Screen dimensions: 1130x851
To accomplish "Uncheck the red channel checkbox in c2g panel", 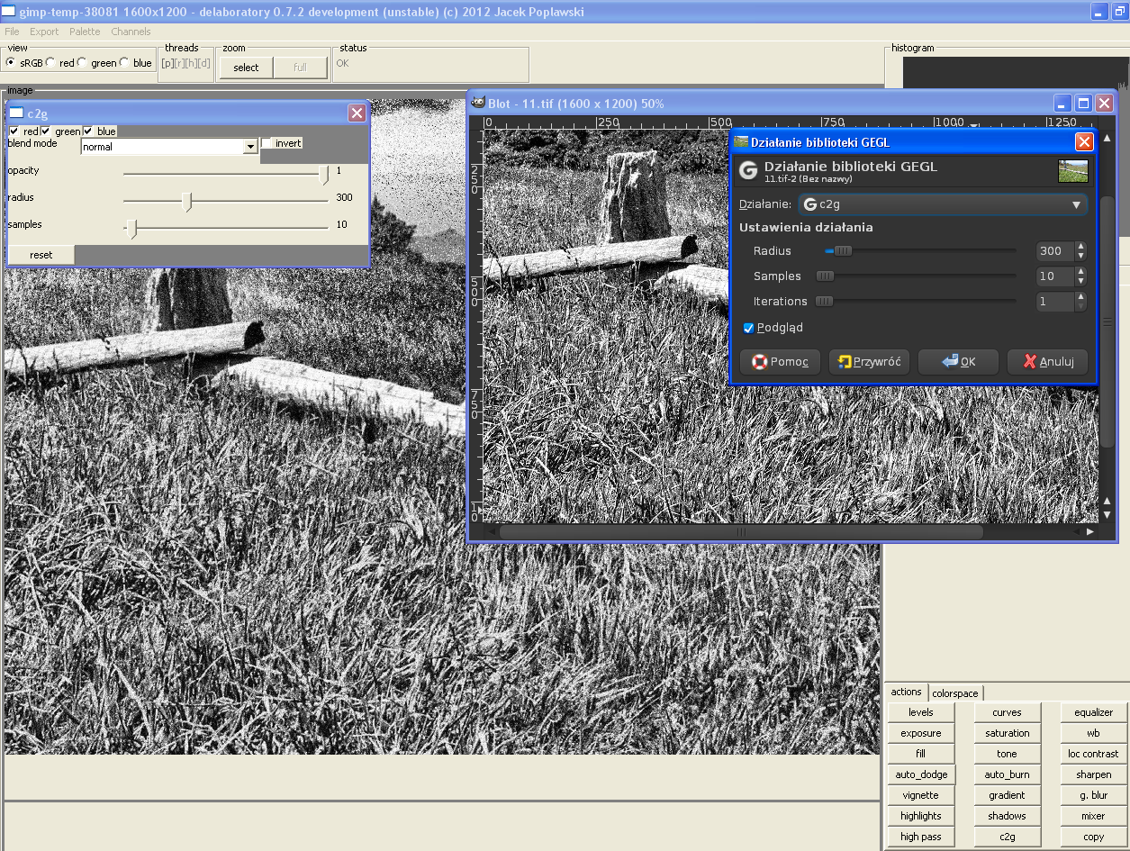I will click(14, 131).
